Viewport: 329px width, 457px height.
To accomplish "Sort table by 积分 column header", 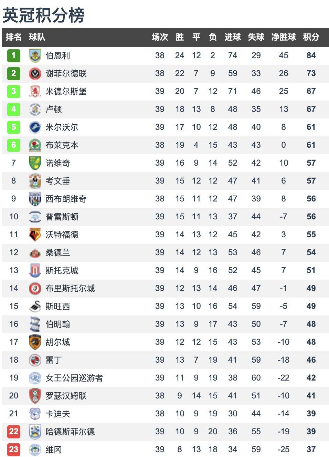I will coord(311,37).
